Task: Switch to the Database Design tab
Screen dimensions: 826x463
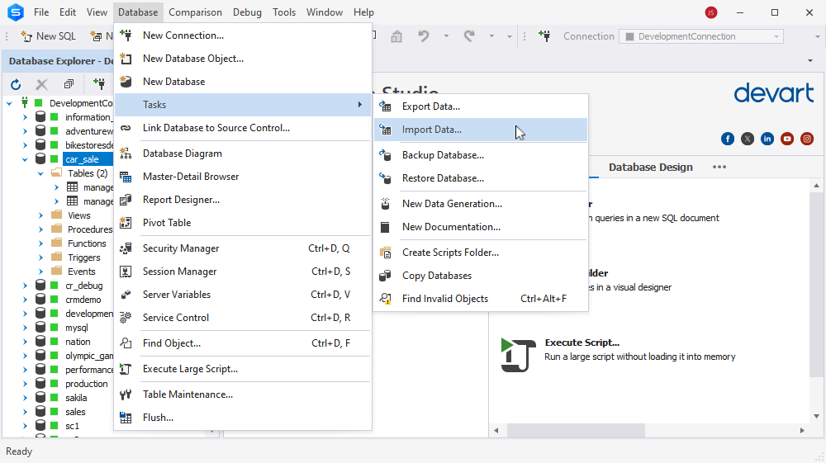Action: [x=651, y=168]
